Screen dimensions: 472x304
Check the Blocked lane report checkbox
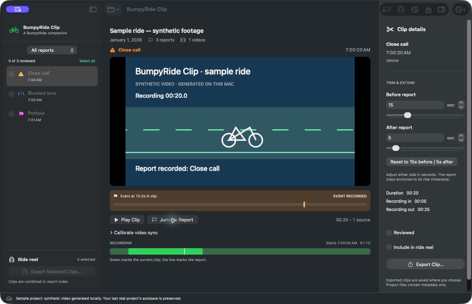(11, 94)
